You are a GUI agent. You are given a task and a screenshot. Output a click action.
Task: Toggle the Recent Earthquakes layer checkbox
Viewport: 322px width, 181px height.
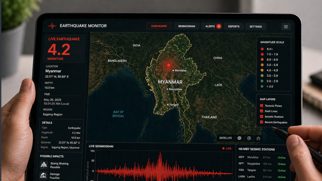tap(262, 122)
